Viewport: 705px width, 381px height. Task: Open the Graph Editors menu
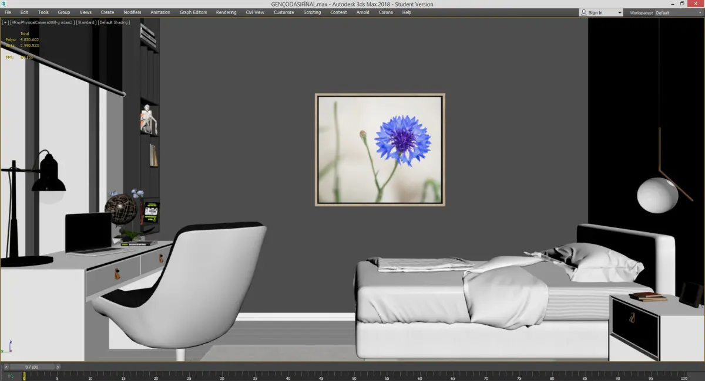coord(193,12)
